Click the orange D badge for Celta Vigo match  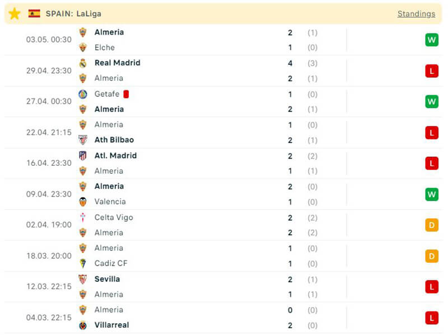pos(431,225)
